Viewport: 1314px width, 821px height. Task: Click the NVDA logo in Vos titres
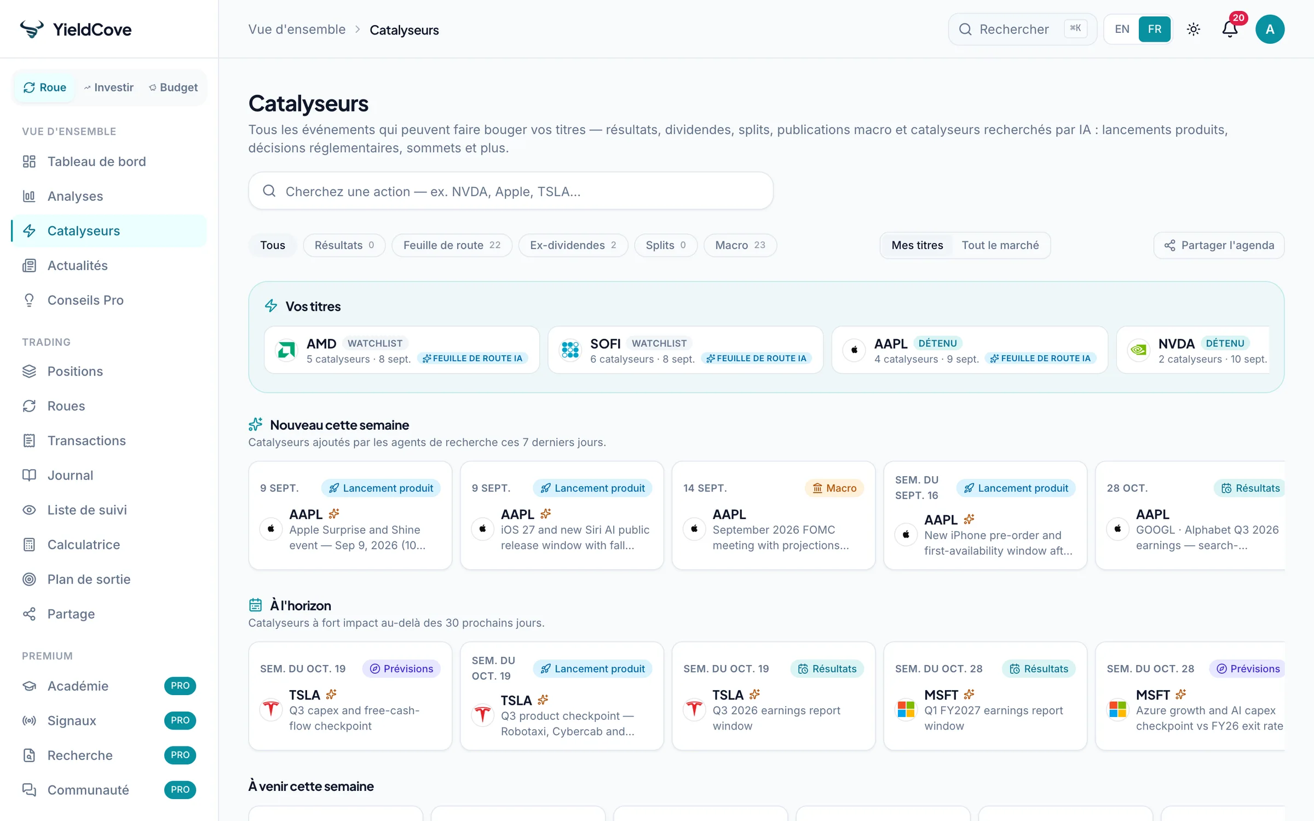(1138, 350)
